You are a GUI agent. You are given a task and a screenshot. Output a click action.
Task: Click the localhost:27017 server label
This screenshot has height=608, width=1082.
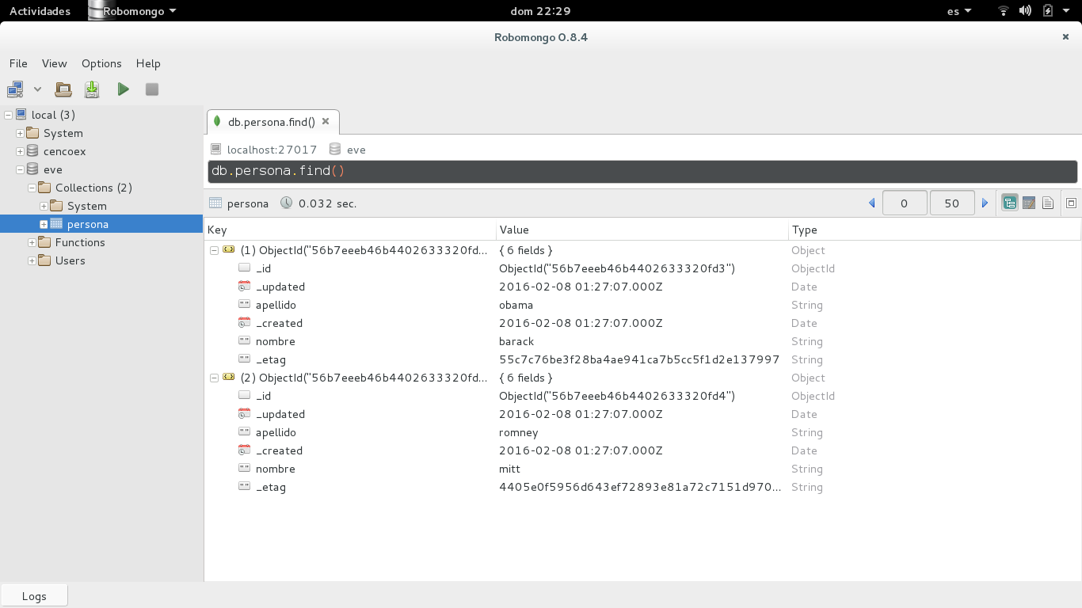272,150
